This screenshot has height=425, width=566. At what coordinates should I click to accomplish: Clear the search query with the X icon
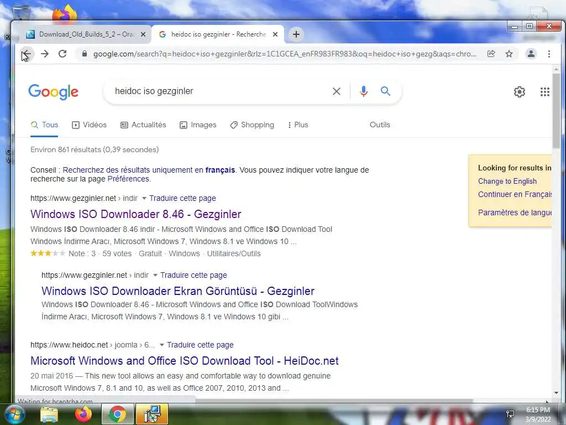tap(337, 91)
